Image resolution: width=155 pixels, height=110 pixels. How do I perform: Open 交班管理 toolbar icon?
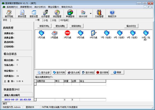coord(99,14)
